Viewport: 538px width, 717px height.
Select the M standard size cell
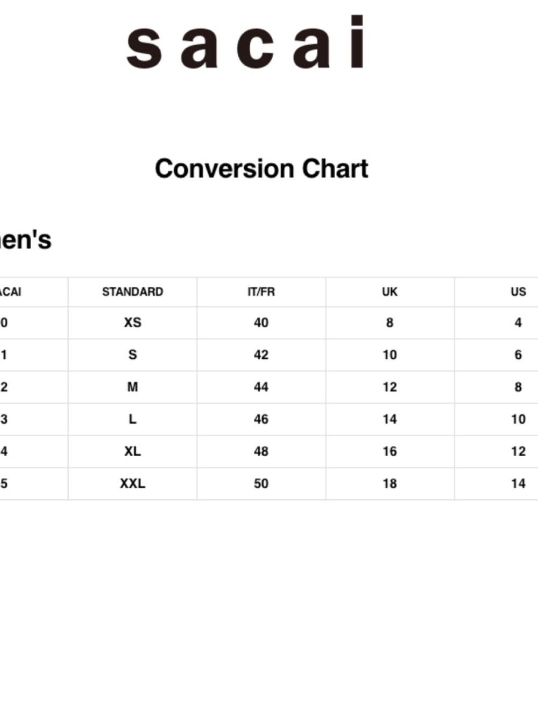coord(132,387)
